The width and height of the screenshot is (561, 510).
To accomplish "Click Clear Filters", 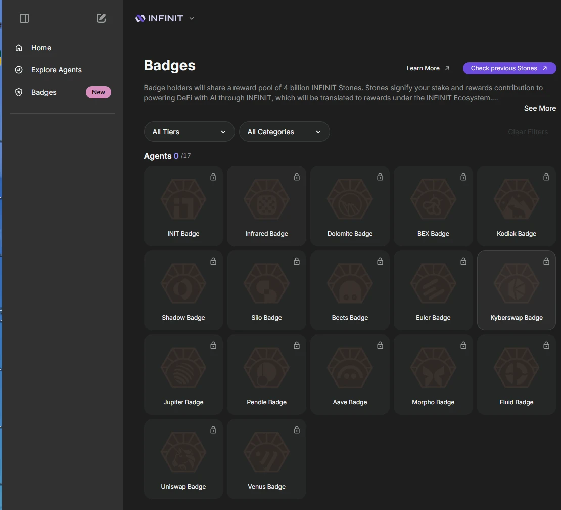I will click(528, 132).
